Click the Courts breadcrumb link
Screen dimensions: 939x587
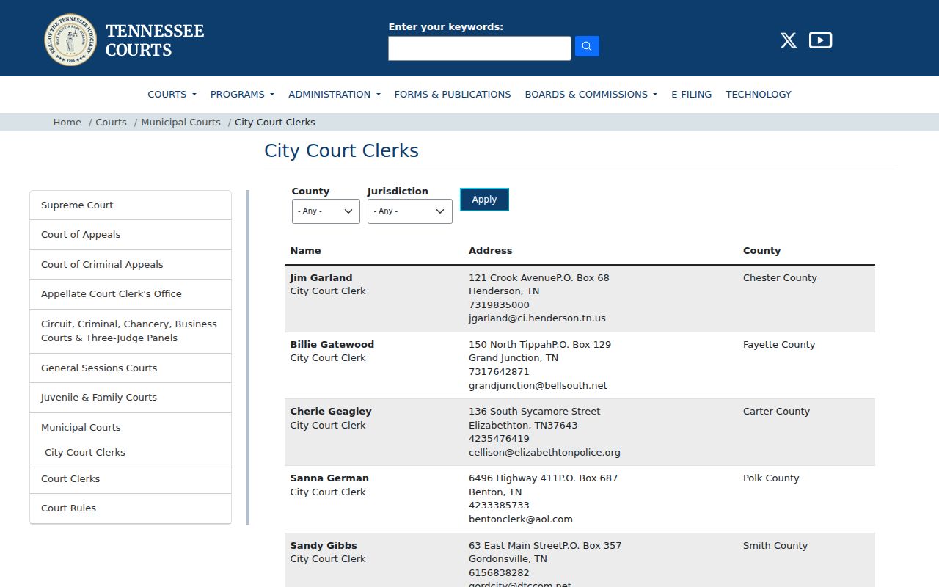tap(111, 123)
